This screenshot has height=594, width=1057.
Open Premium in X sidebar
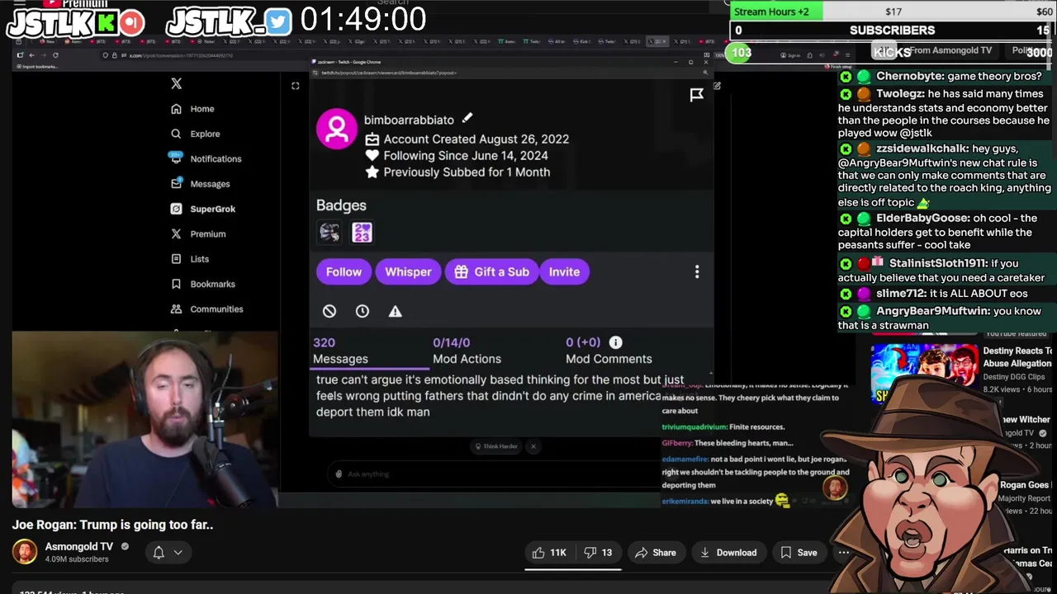point(198,234)
